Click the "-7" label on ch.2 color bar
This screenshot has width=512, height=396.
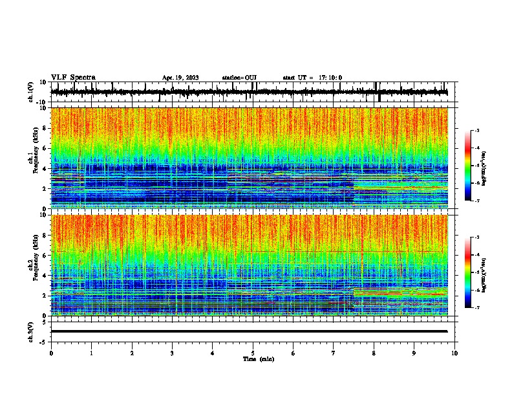[477, 307]
